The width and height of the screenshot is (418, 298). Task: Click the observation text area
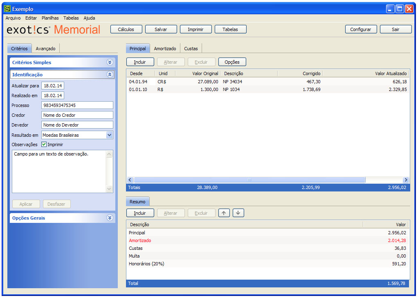tap(59, 171)
